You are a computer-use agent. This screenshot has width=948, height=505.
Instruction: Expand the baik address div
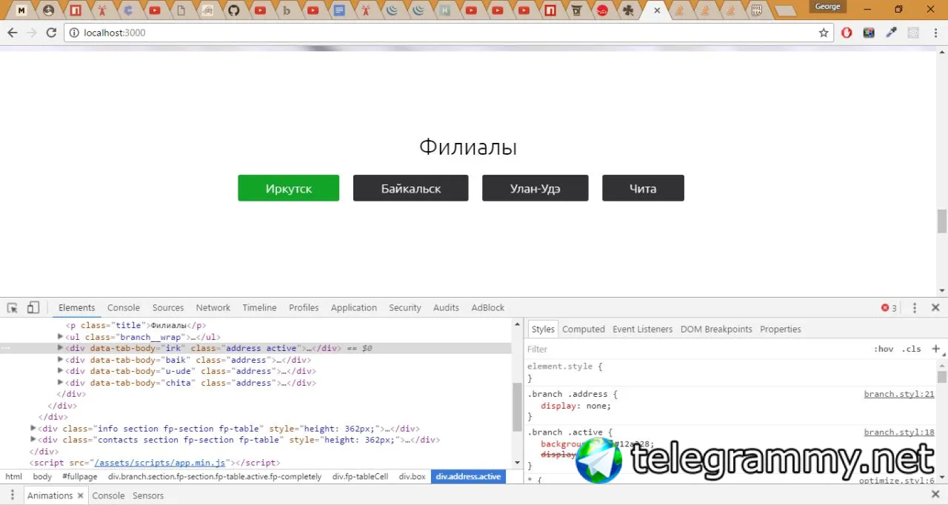pos(61,360)
